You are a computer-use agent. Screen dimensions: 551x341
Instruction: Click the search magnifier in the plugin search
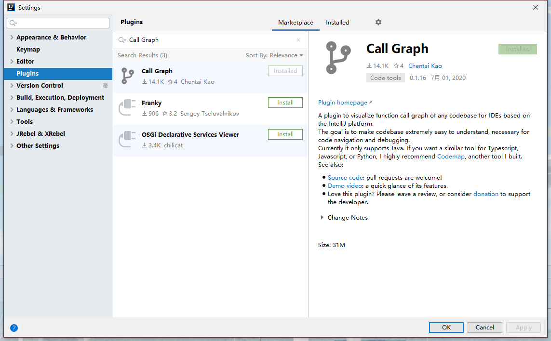coord(122,40)
